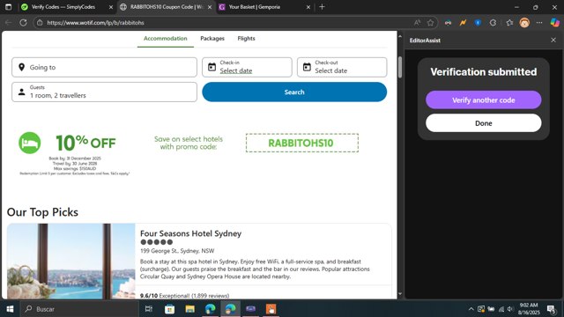
Task: Open the browser extensions icon
Action: click(x=493, y=23)
